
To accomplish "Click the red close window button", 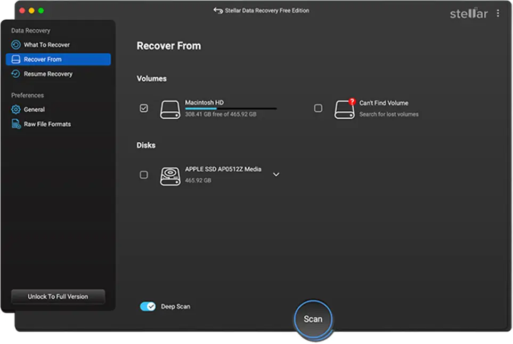I will (x=22, y=11).
